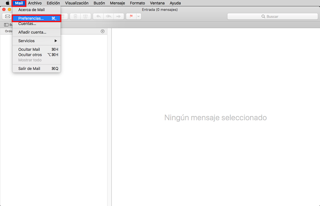Screen dimensions: 320x206
Task: Click the trash delete toolbar icon
Action: [75, 17]
